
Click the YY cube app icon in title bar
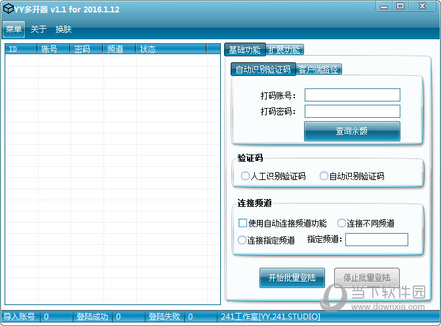pos(8,9)
